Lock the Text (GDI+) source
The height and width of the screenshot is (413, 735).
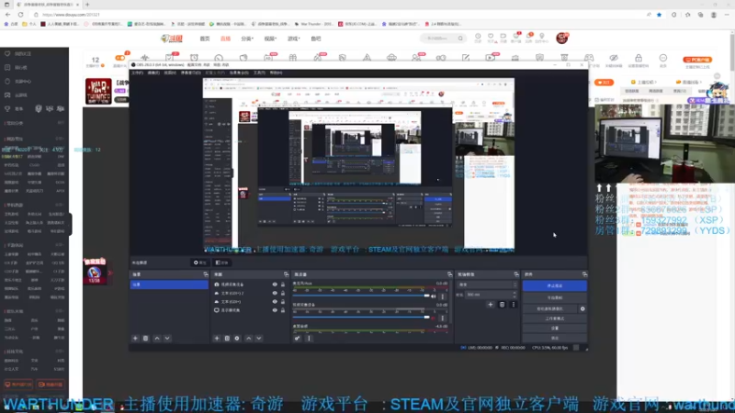[283, 302]
